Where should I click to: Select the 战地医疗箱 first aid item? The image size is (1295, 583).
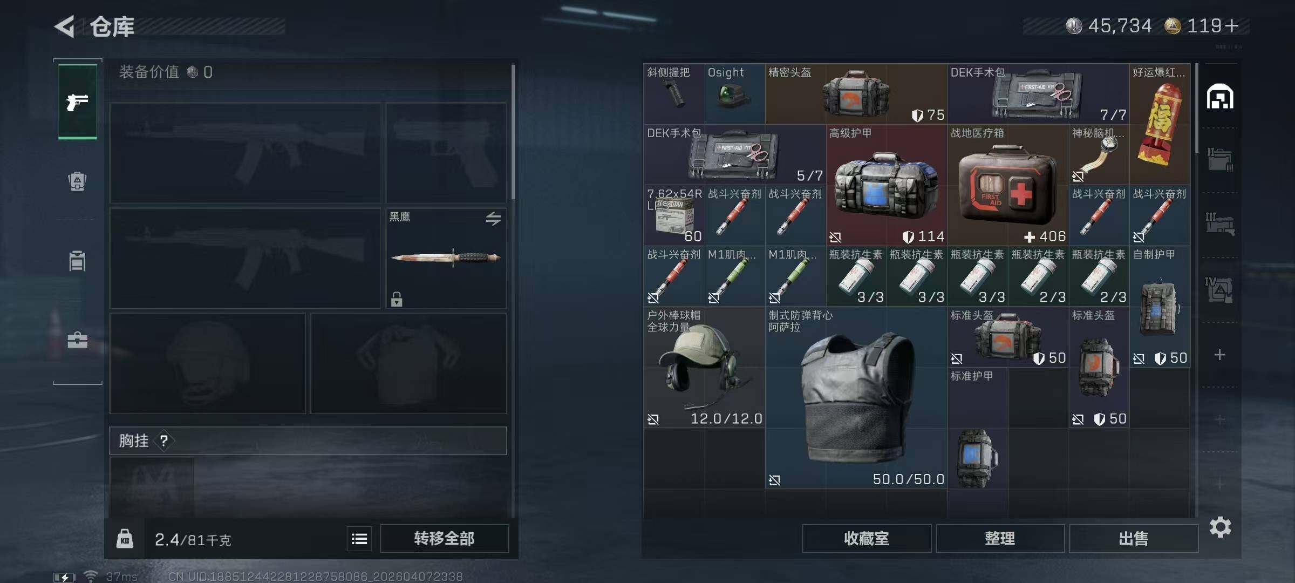(x=1008, y=185)
